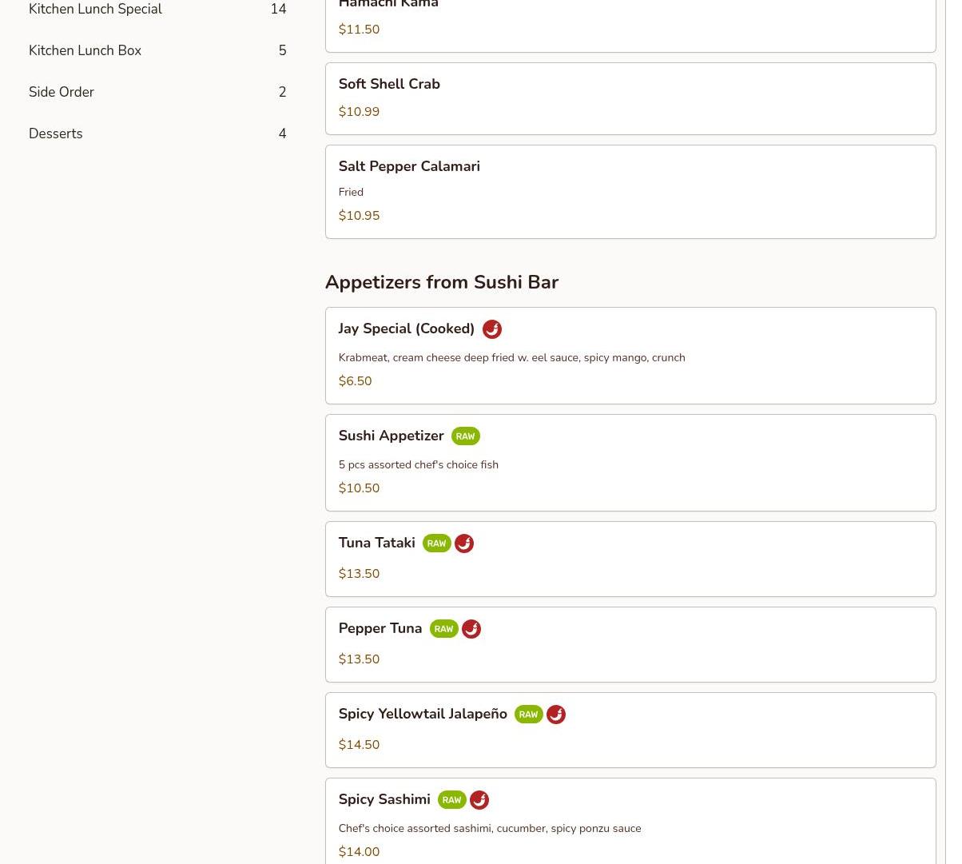Select the Salt Pepper Calamari item
Image resolution: width=962 pixels, height=864 pixels.
630,191
